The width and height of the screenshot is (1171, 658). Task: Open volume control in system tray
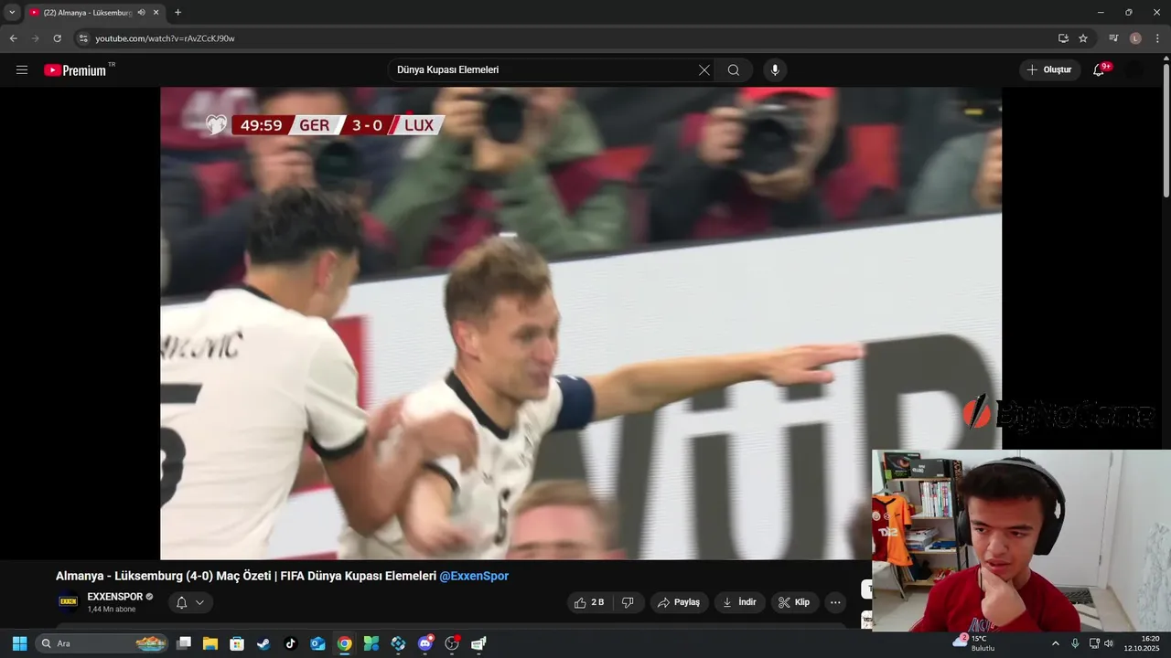point(1108,643)
